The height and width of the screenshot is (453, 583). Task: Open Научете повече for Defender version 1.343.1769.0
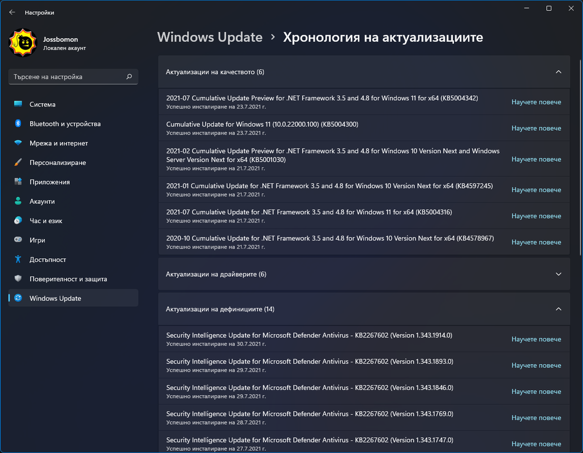tap(536, 418)
